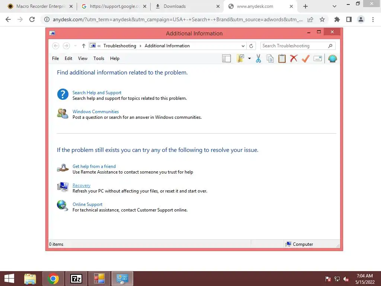
Task: Click the 0 items status bar text
Action: 56,244
